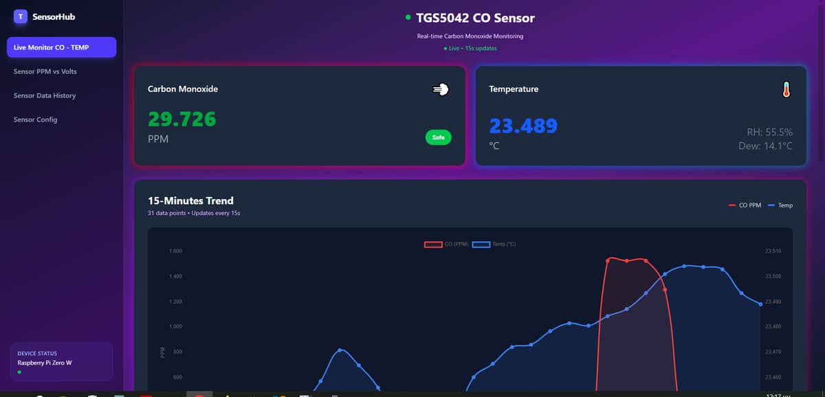Click the green Safe status badge
The image size is (825, 397).
[438, 137]
